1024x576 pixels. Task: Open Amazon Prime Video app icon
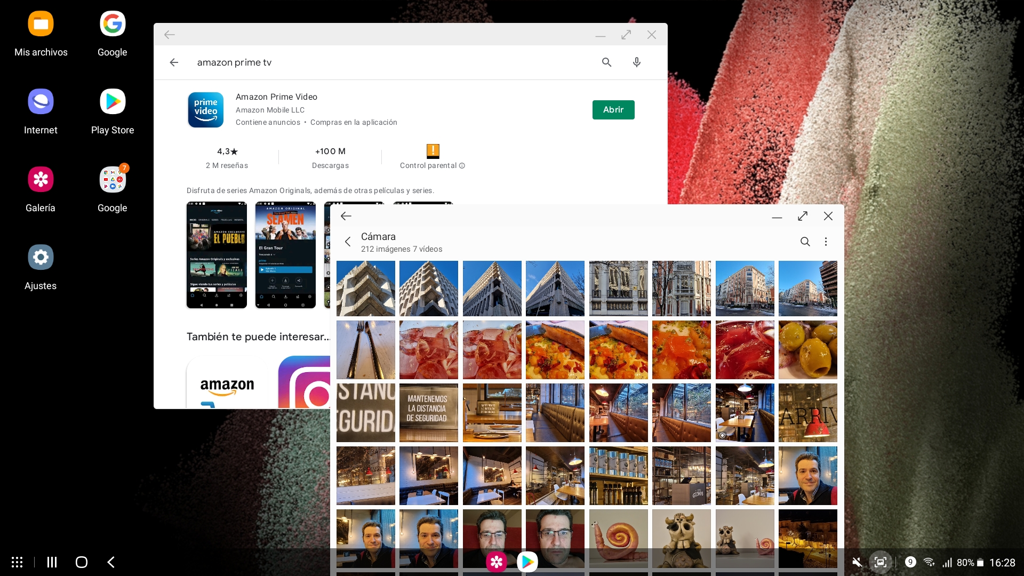tap(206, 110)
